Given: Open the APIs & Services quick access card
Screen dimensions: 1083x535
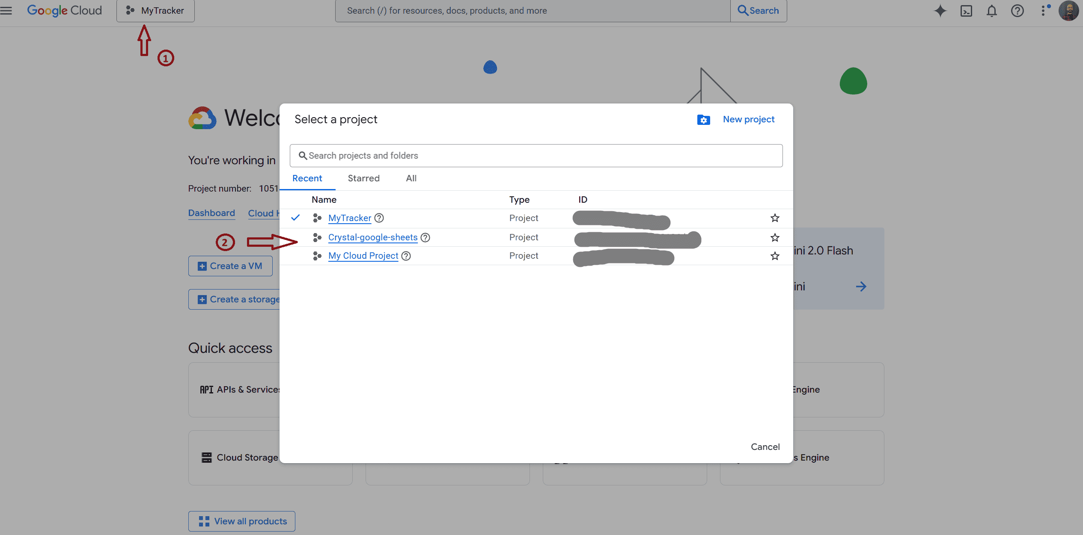Looking at the screenshot, I should coord(234,390).
